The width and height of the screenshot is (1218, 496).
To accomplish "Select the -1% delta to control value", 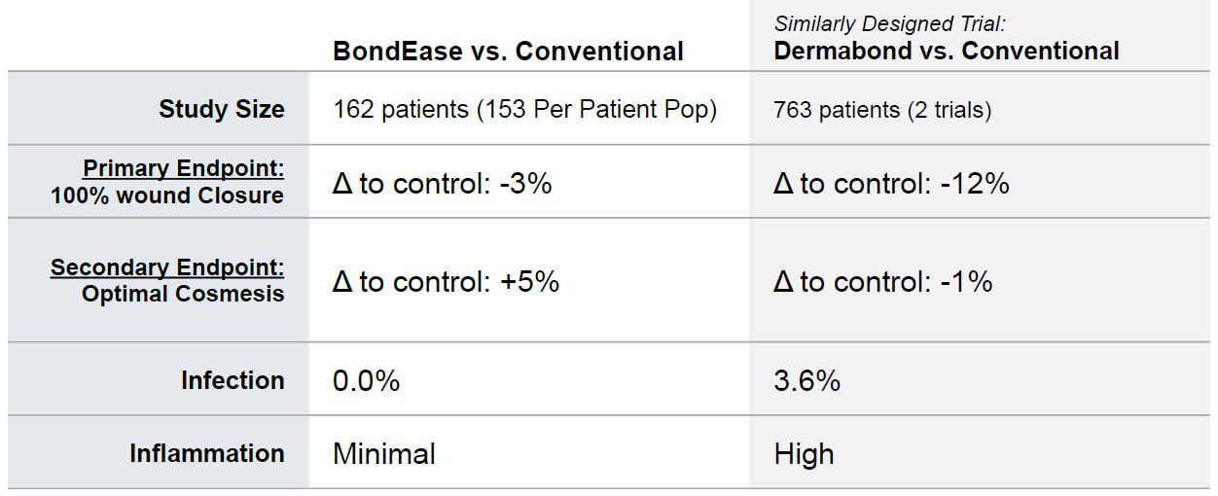I will pyautogui.click(x=882, y=281).
